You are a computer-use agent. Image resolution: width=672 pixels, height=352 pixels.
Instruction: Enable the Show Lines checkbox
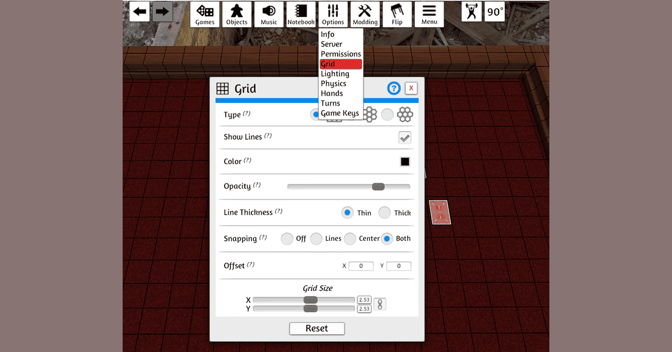coord(404,137)
